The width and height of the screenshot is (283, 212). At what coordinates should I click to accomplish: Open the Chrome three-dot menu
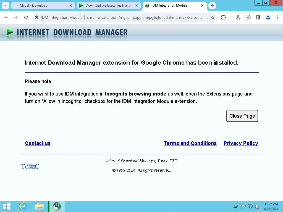point(277,17)
